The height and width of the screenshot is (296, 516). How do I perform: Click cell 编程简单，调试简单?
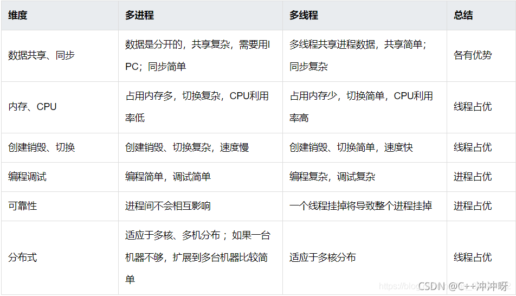[x=201, y=177]
